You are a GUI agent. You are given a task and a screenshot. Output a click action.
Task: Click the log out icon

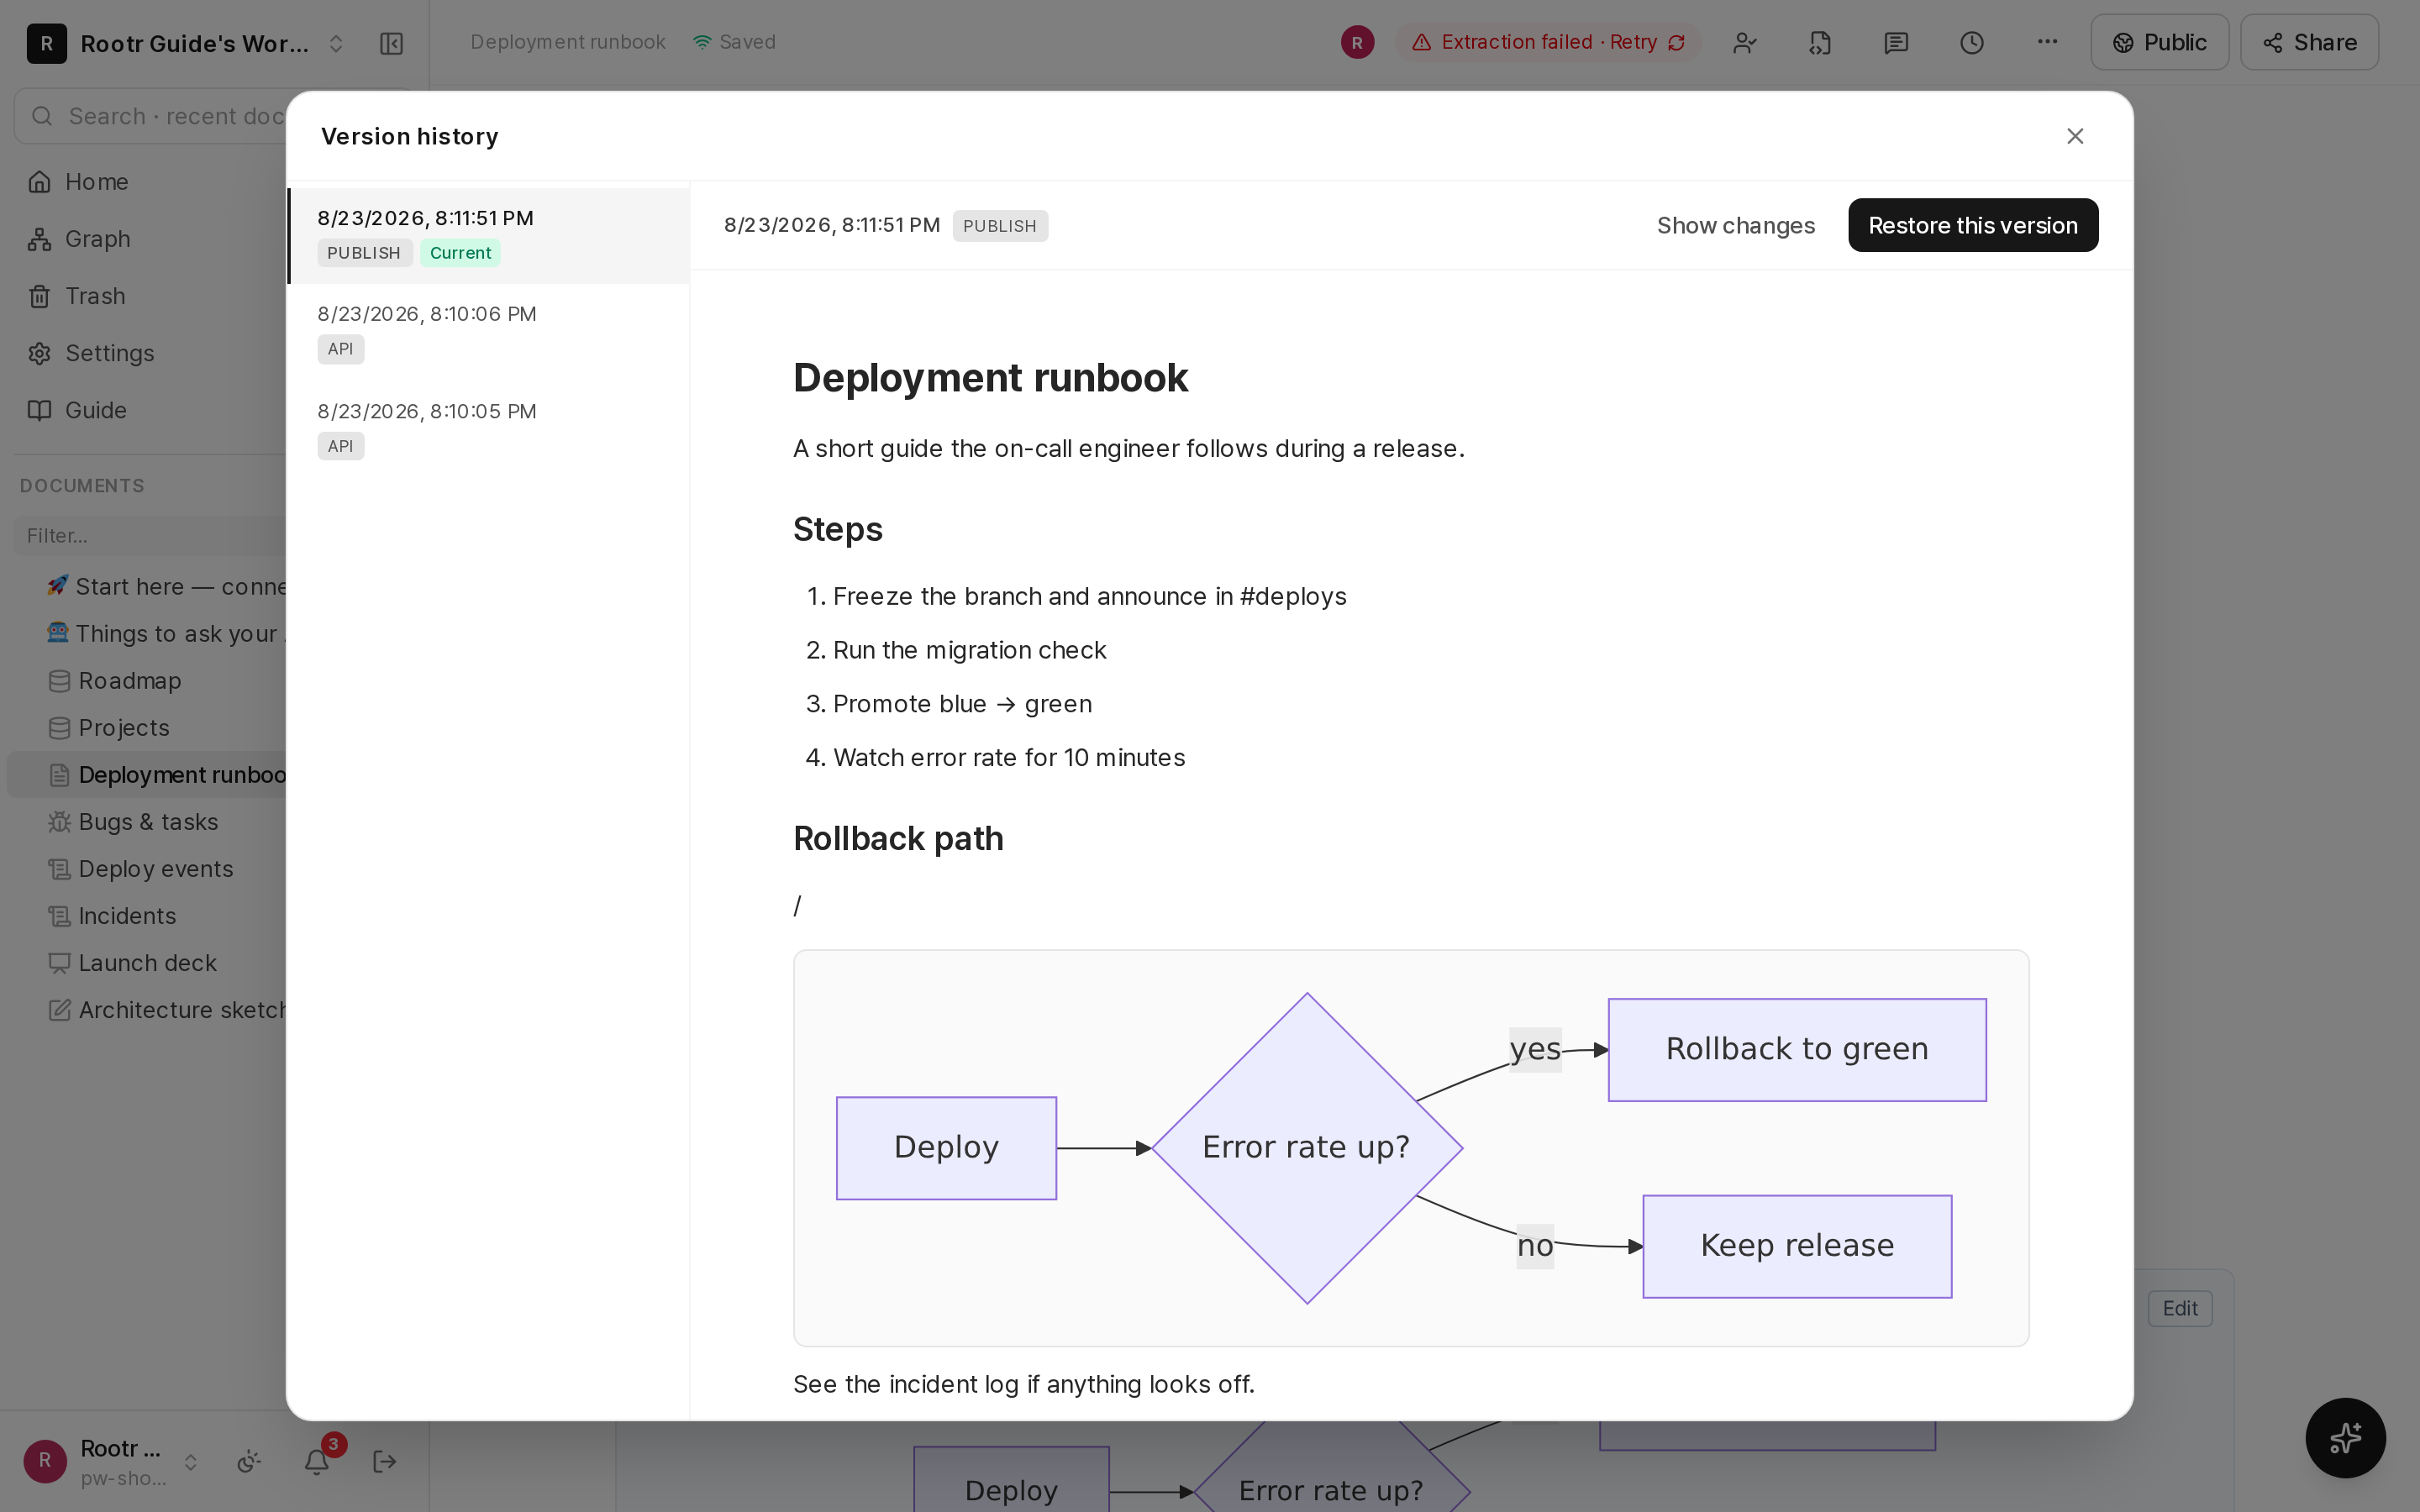385,1461
